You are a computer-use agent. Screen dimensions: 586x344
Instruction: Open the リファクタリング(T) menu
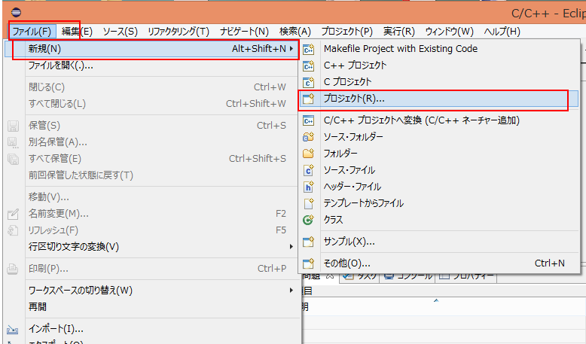click(x=179, y=32)
